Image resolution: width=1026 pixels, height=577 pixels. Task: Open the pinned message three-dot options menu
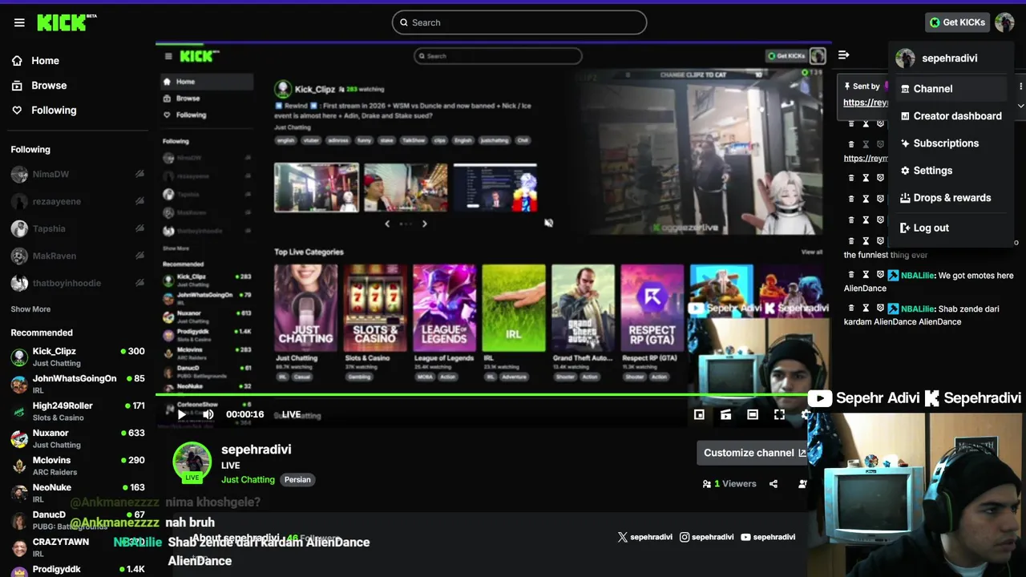pyautogui.click(x=1020, y=86)
